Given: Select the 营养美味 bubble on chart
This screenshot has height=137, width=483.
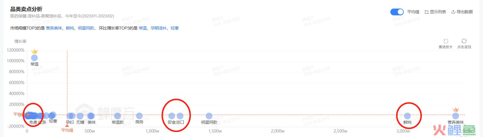Looking at the screenshot, I should pos(455,116).
